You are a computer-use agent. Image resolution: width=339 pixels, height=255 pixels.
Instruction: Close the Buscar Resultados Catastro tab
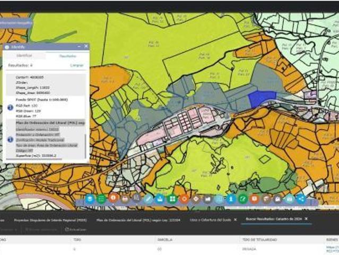pos(306,219)
